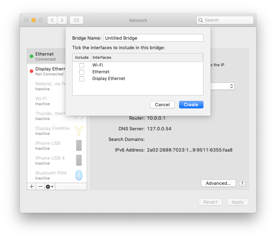Click the Apply button

238,202
